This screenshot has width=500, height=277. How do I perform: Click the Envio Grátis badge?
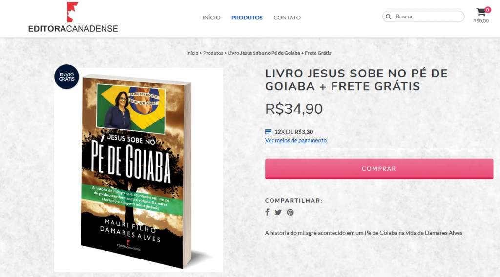point(66,76)
